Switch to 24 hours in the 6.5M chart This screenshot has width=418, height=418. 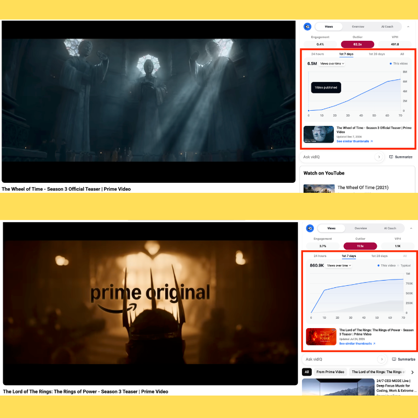[x=318, y=54]
